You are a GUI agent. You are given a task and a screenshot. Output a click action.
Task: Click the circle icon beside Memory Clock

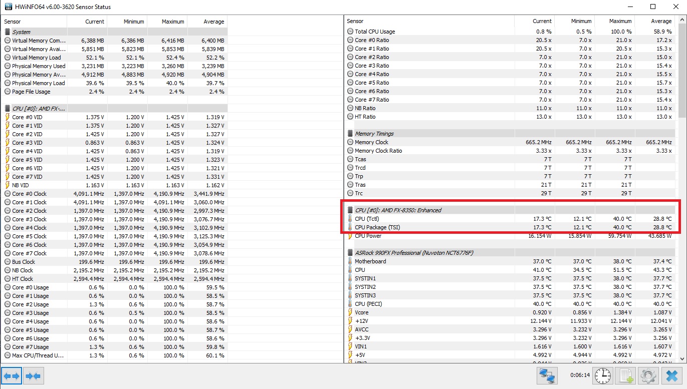(x=350, y=142)
